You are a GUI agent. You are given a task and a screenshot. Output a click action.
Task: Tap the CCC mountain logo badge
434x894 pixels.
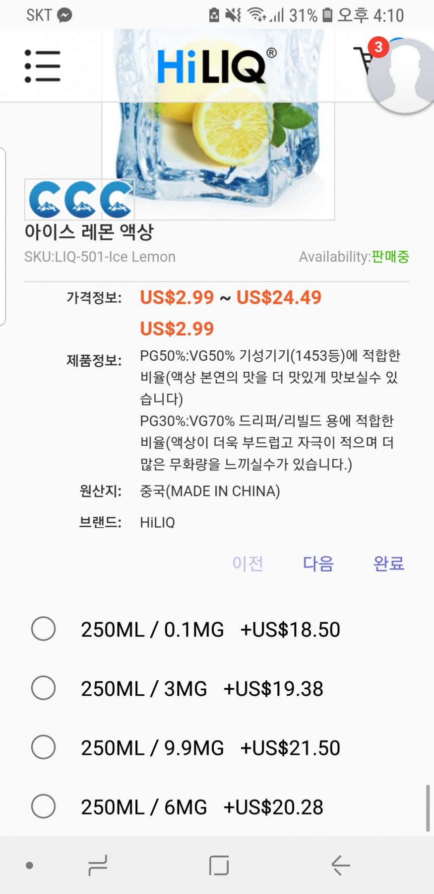coord(80,199)
